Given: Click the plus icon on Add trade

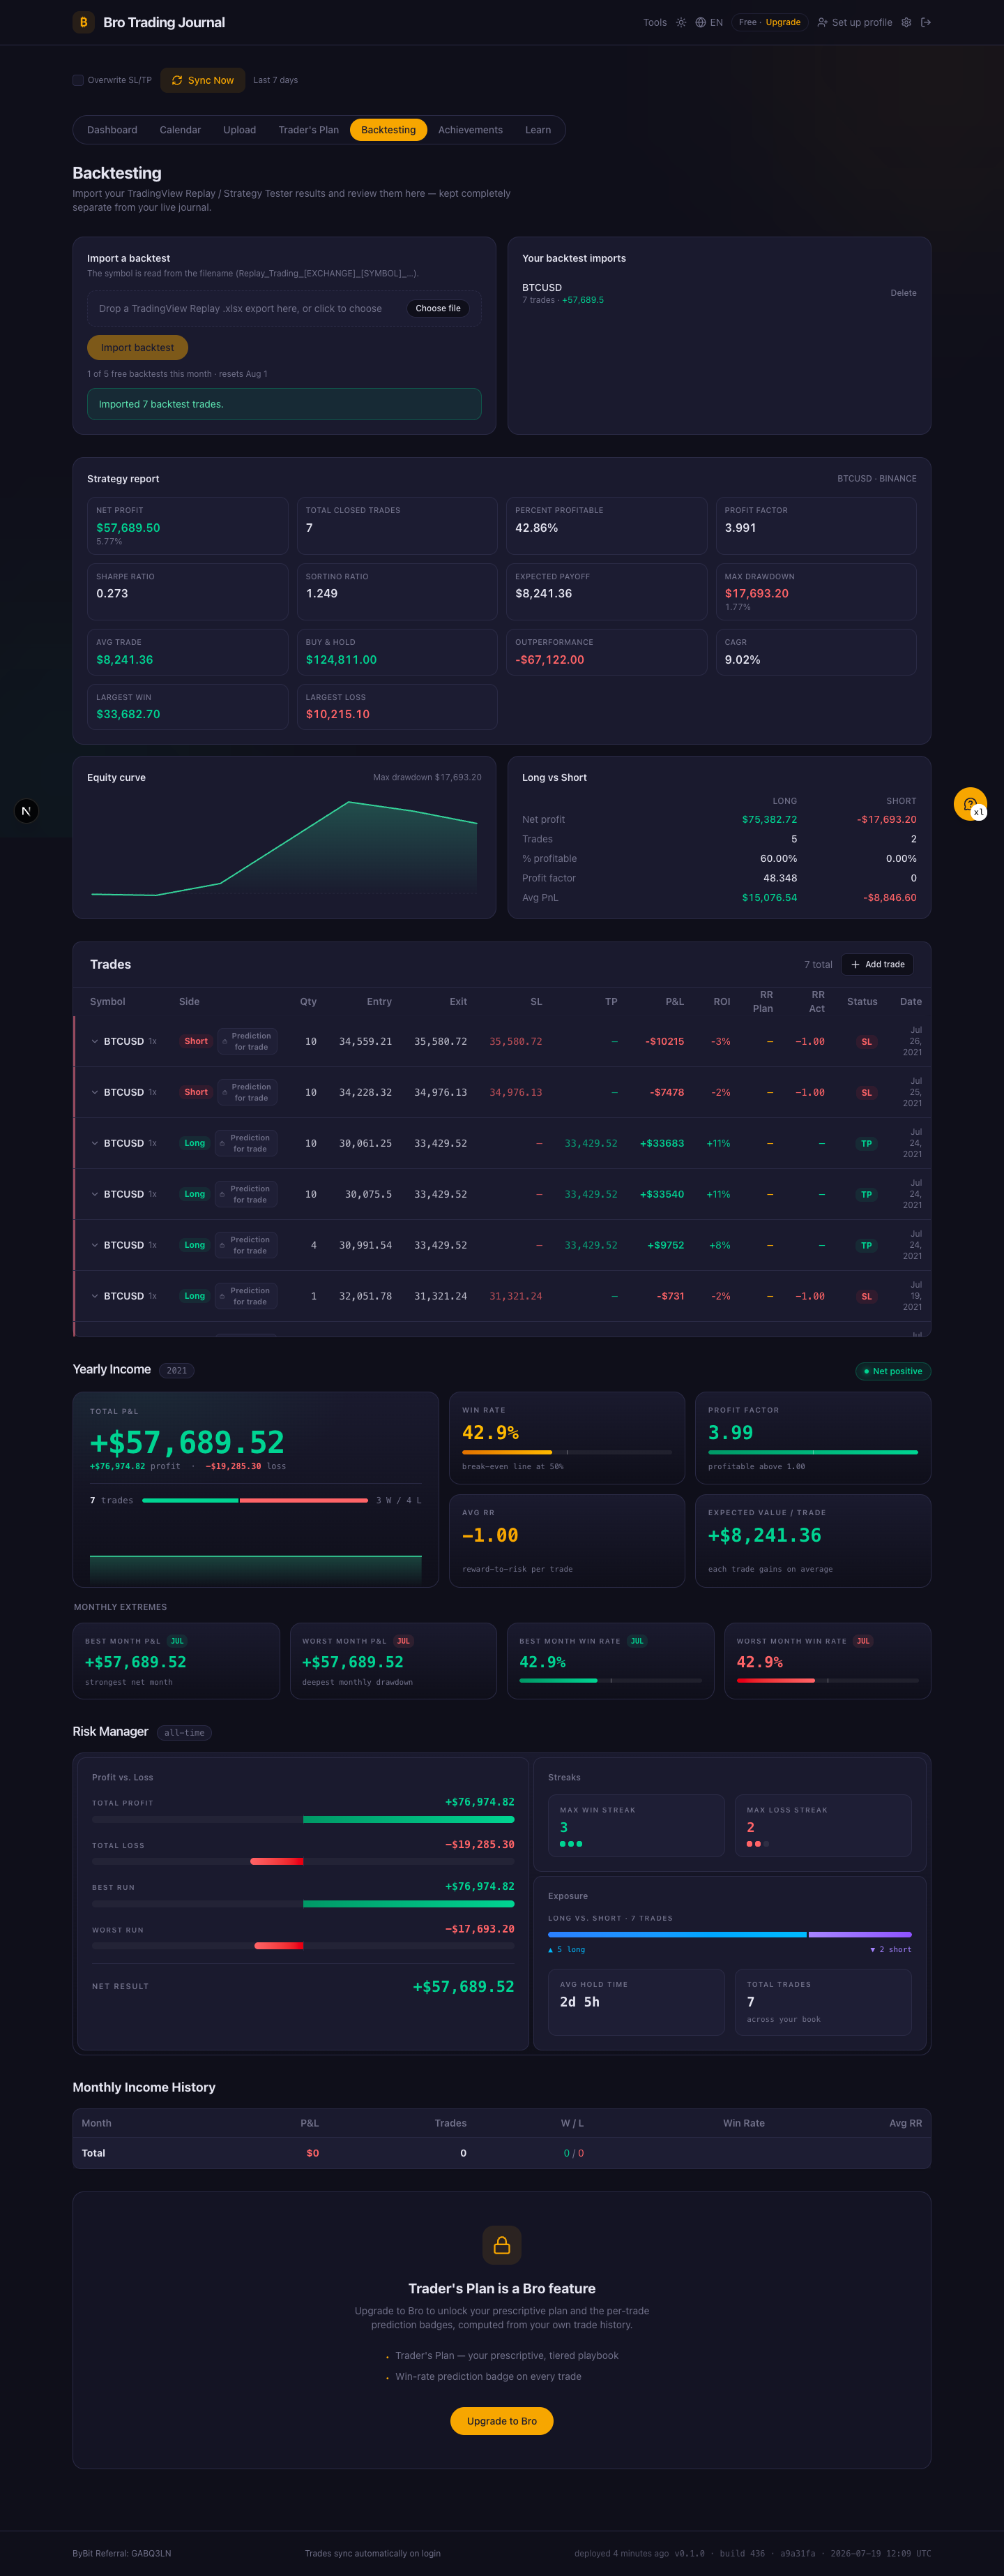Looking at the screenshot, I should pyautogui.click(x=855, y=964).
